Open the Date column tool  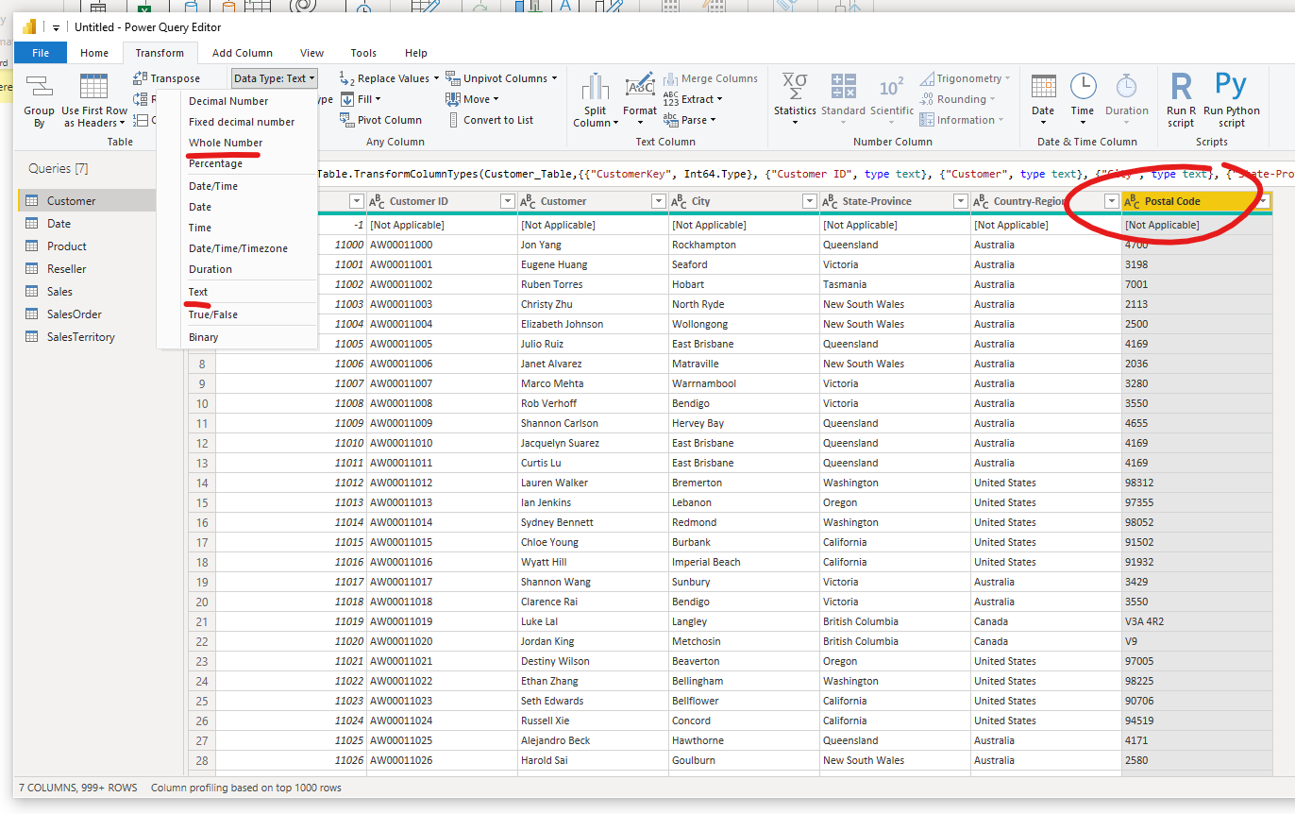[1043, 88]
